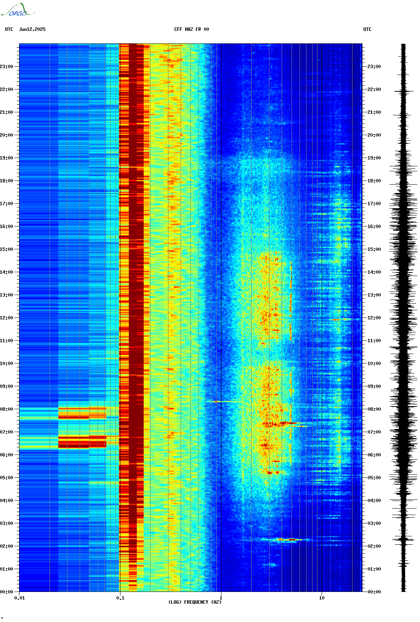
Task: Click the red low-frequency burst near 06:30
Action: tap(82, 442)
